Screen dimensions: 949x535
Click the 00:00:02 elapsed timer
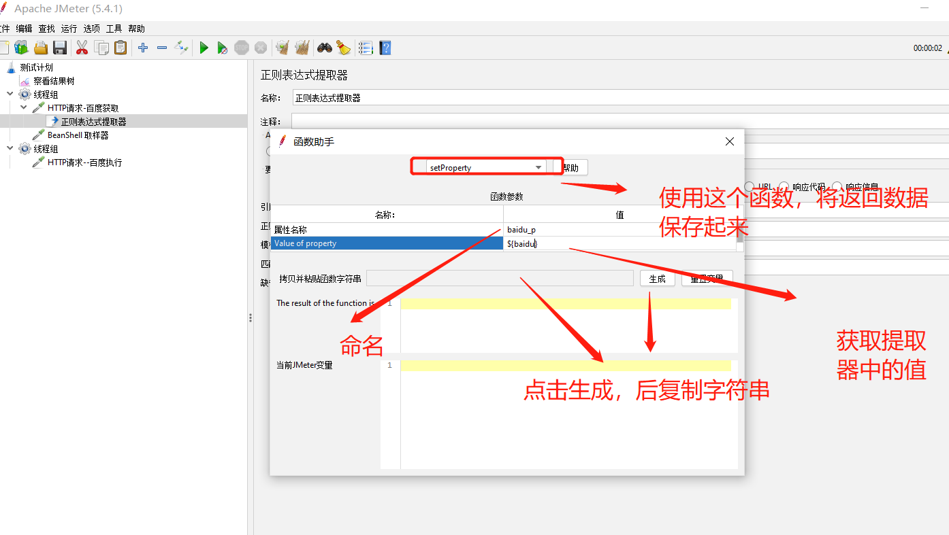click(928, 48)
